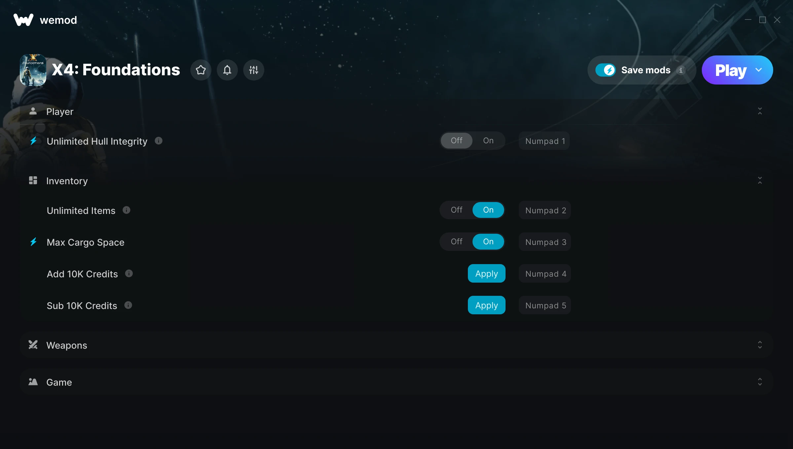Viewport: 793px width, 449px height.
Task: Click the Save mods info icon
Action: point(681,70)
